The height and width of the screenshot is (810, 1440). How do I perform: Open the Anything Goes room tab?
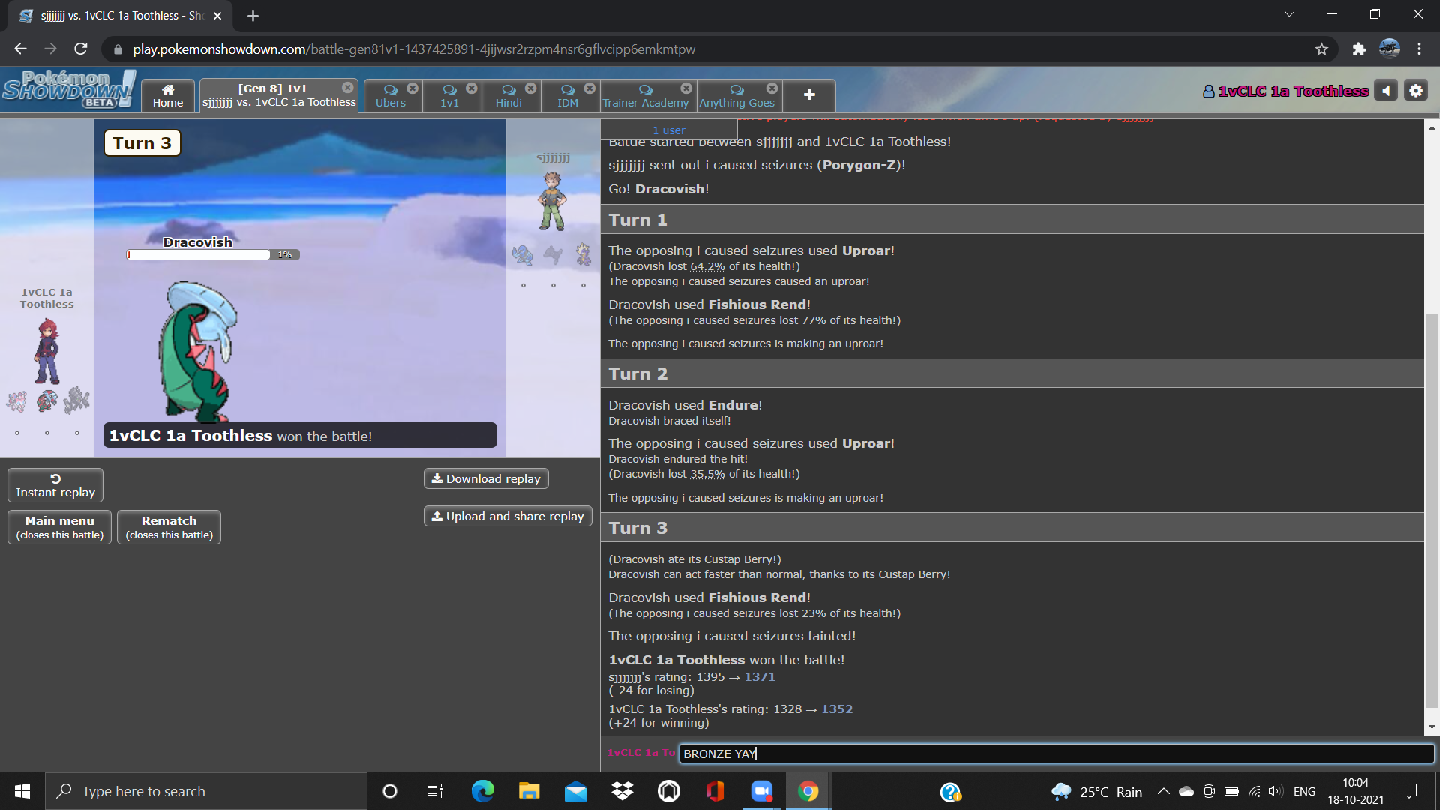(x=736, y=95)
